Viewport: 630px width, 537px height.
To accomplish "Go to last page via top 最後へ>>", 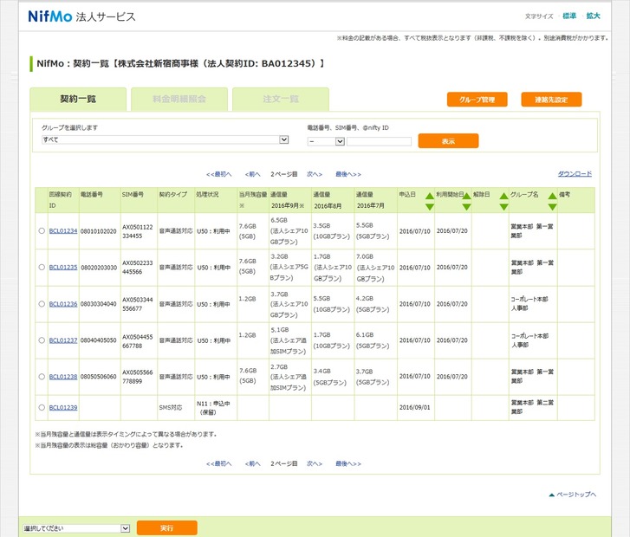I will [348, 174].
